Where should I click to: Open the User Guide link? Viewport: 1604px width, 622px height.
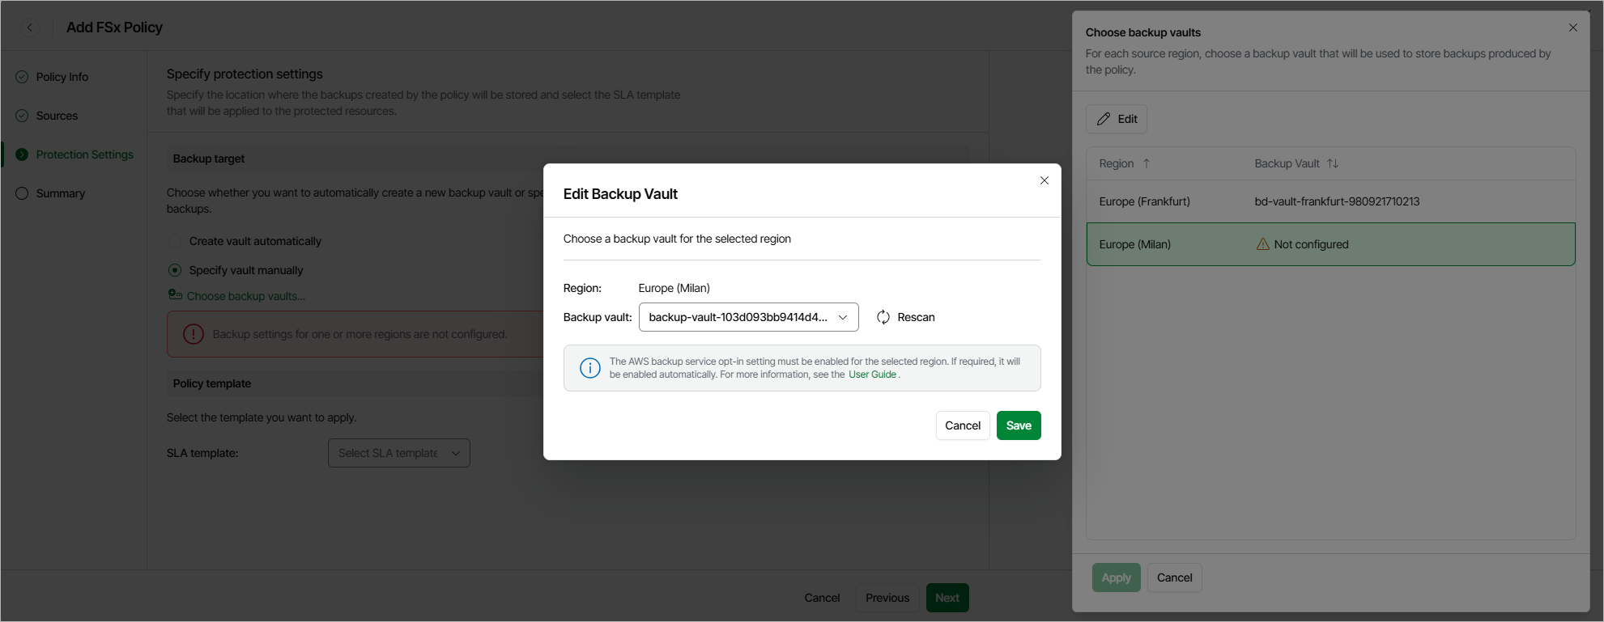point(872,374)
